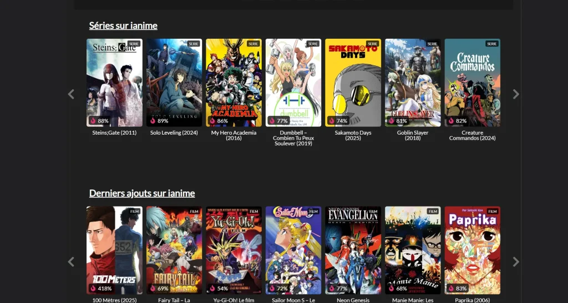Click the FILM badge on 100 Meters

(x=134, y=211)
